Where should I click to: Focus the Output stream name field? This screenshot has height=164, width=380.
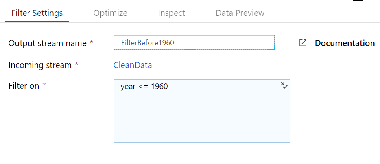(x=194, y=42)
